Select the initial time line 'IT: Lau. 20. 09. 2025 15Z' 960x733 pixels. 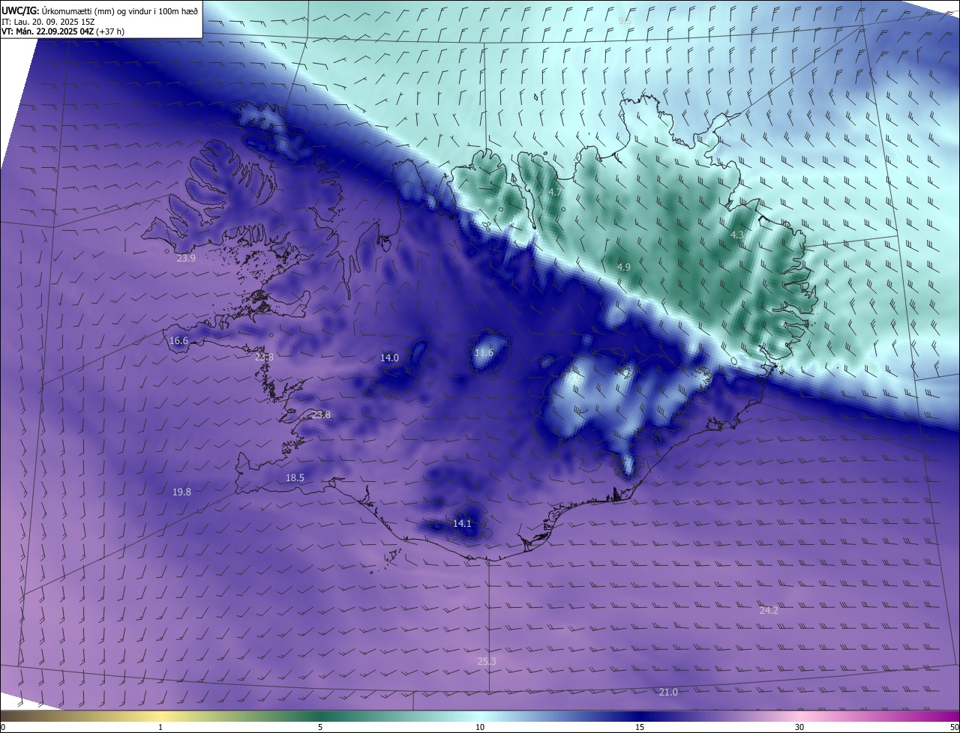(49, 22)
